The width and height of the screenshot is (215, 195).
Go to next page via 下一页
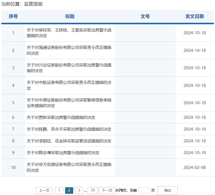(107, 190)
